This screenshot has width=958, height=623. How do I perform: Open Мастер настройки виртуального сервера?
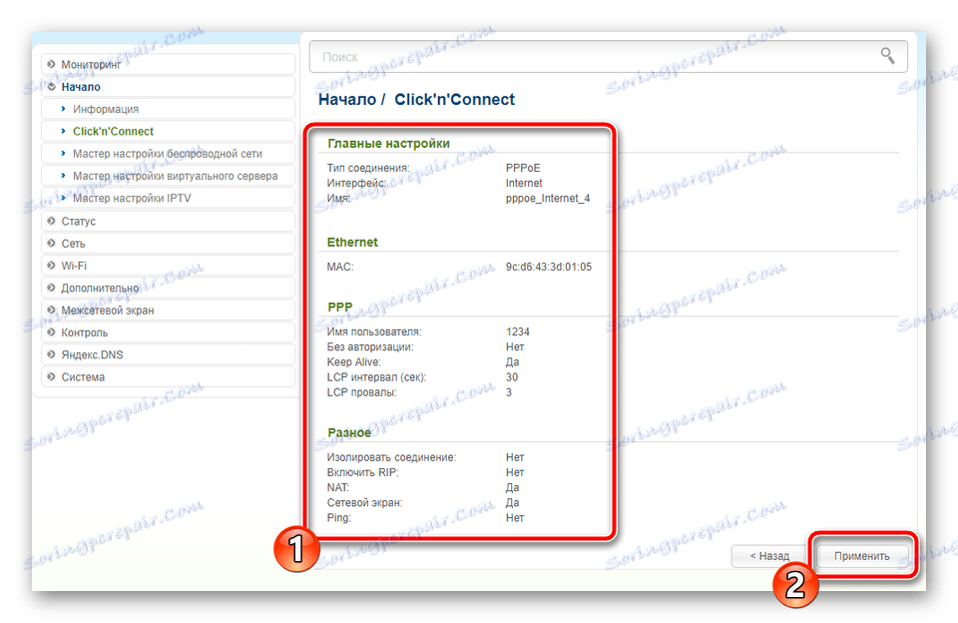(168, 176)
